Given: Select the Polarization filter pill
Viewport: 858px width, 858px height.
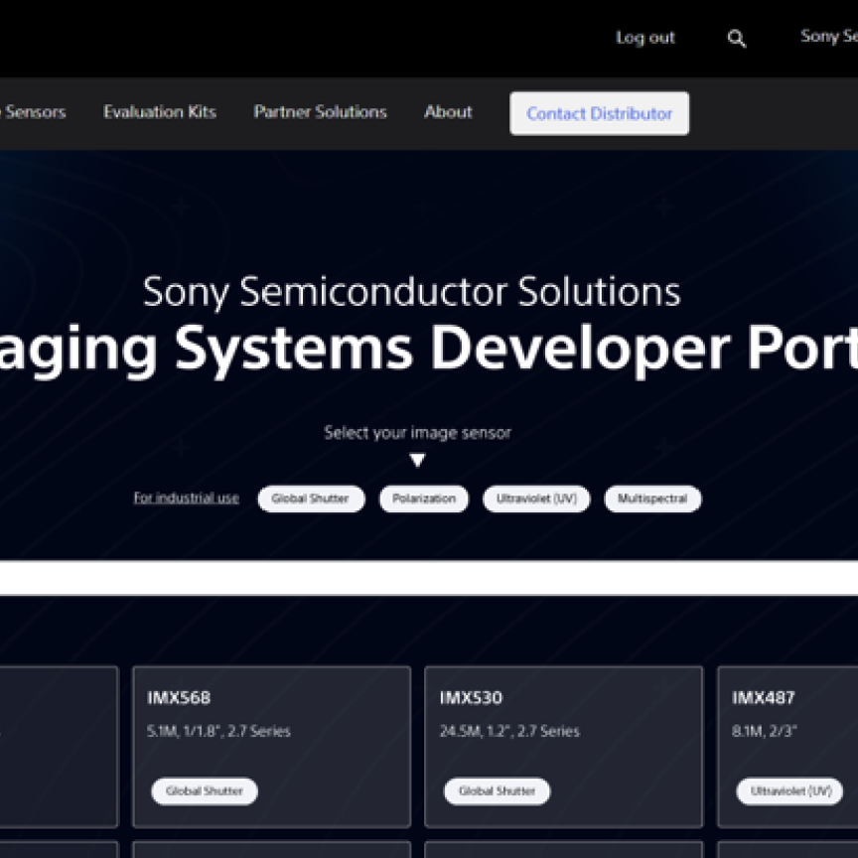Looking at the screenshot, I should pyautogui.click(x=423, y=499).
